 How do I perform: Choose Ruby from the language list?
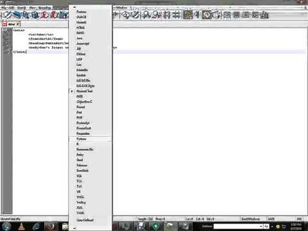click(90, 155)
